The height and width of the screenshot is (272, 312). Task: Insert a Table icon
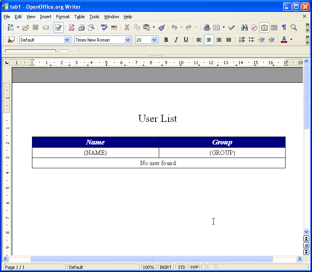216,27
